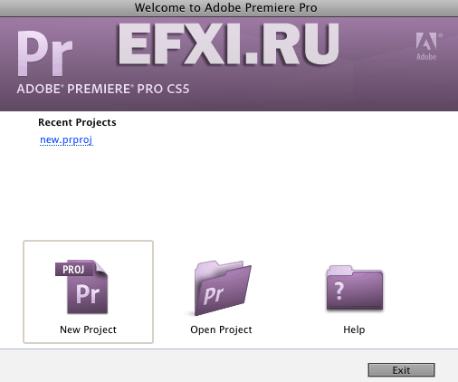
Task: Select the Help text label
Action: (x=354, y=329)
